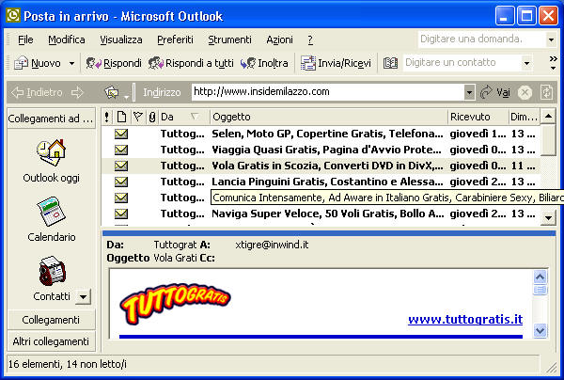Open the Outlook oggi shortcut

point(51,161)
